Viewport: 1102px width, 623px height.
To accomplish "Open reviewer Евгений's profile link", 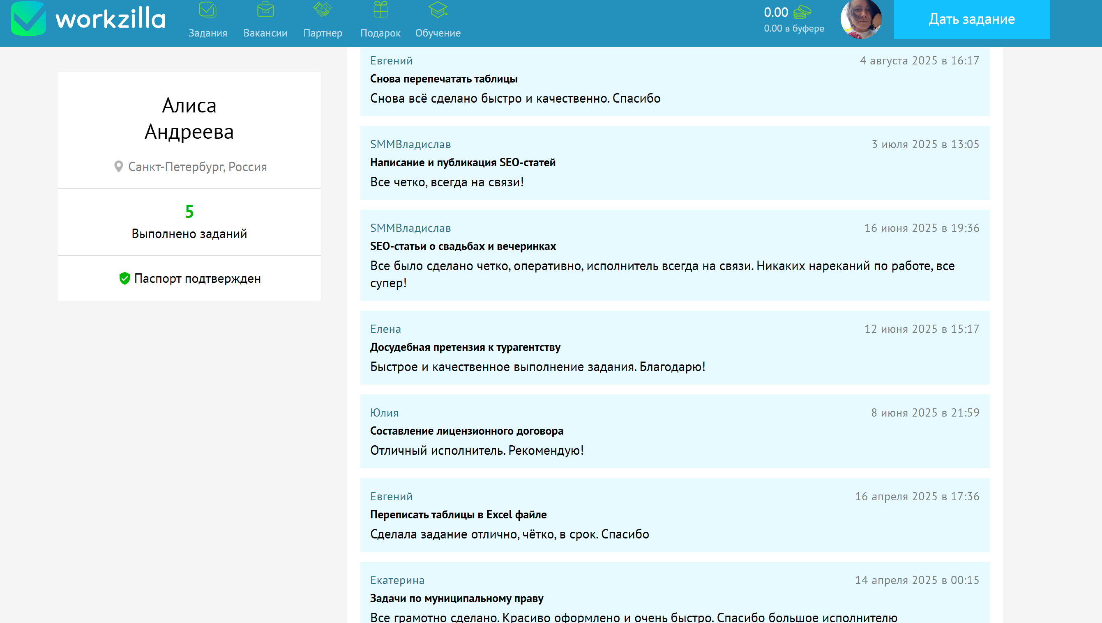I will click(x=391, y=60).
